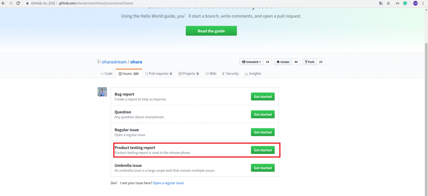Click the repository book icon
Image resolution: width=428 pixels, height=196 pixels.
click(99, 62)
